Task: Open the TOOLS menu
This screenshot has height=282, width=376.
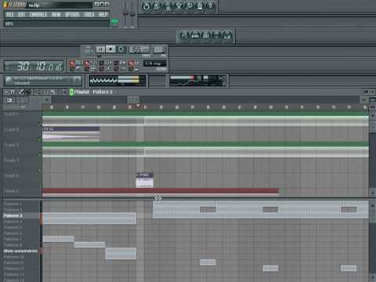Action: tap(89, 14)
